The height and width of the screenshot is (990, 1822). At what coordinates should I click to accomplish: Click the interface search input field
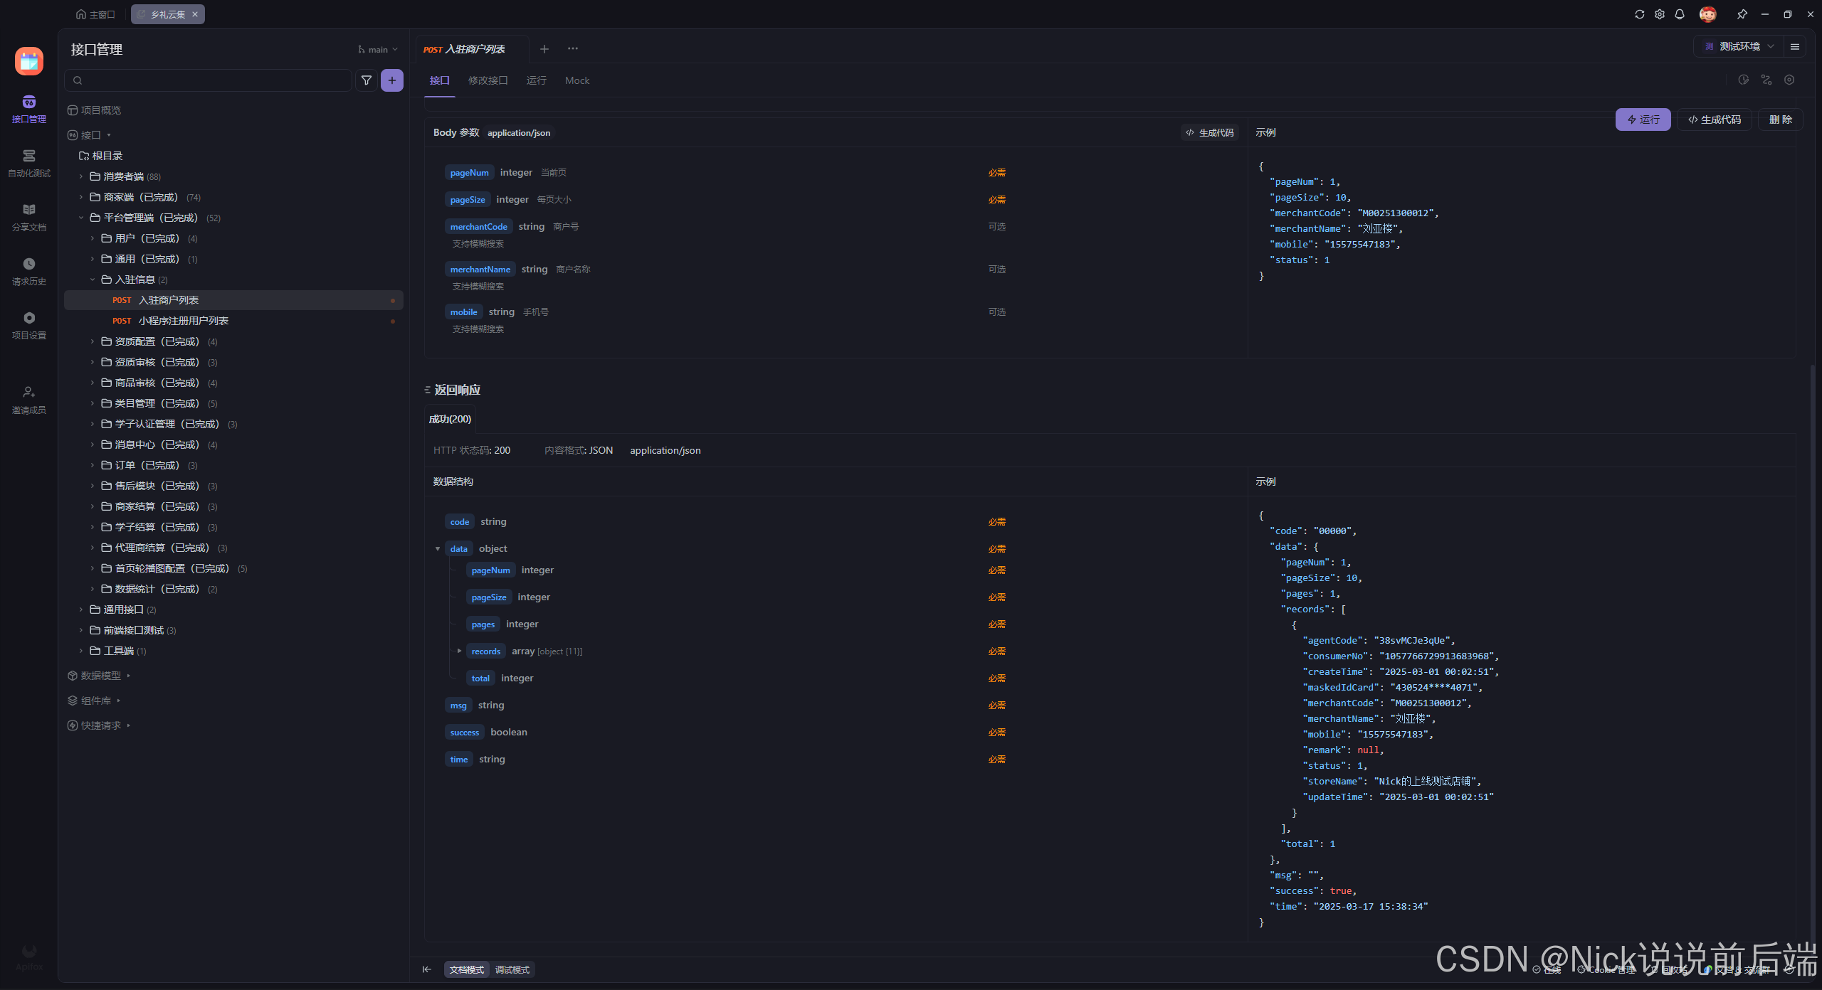tap(214, 80)
